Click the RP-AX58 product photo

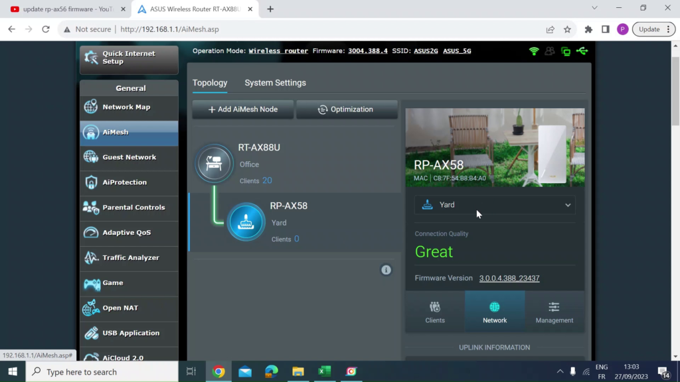pos(495,147)
